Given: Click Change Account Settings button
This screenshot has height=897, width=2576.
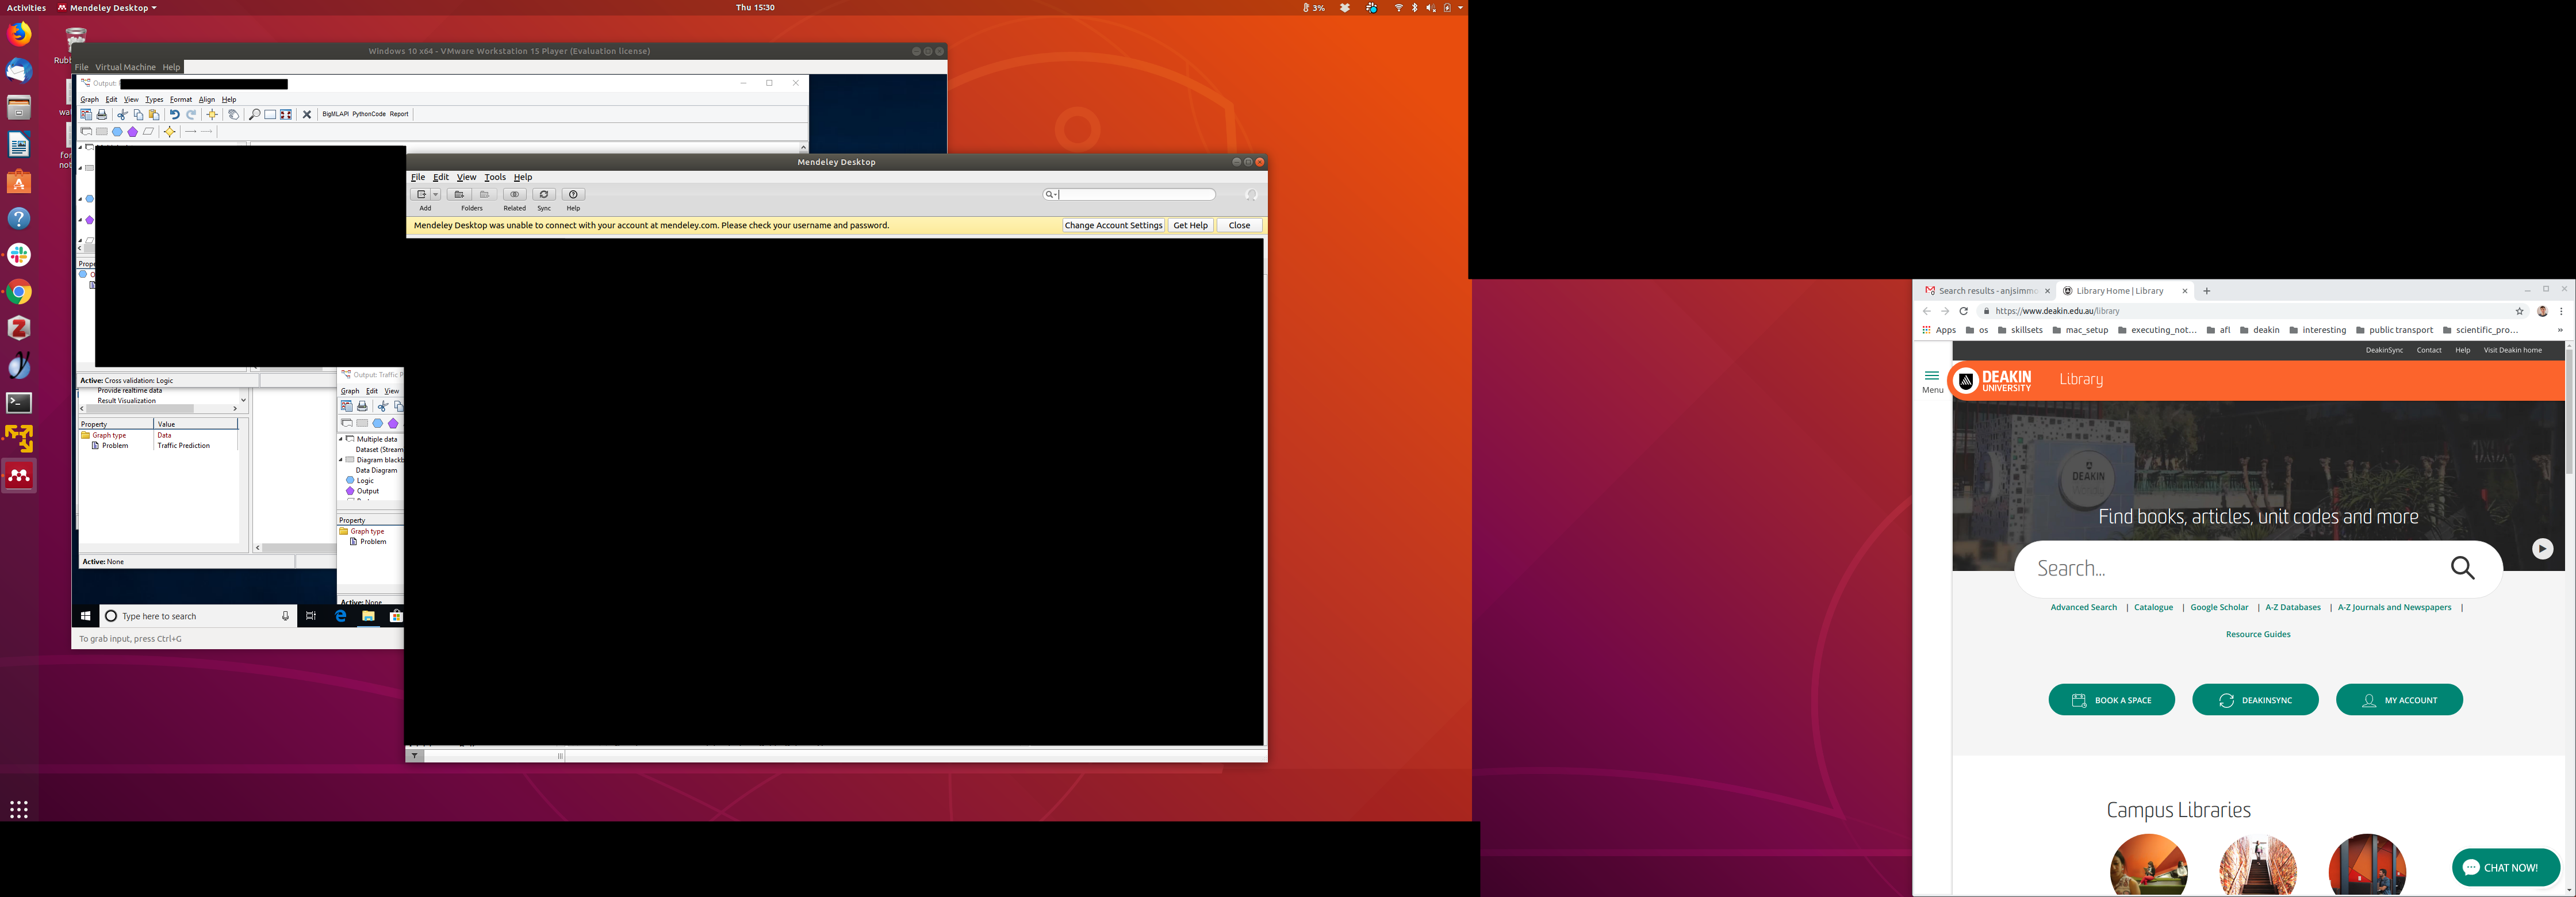Looking at the screenshot, I should [1113, 226].
